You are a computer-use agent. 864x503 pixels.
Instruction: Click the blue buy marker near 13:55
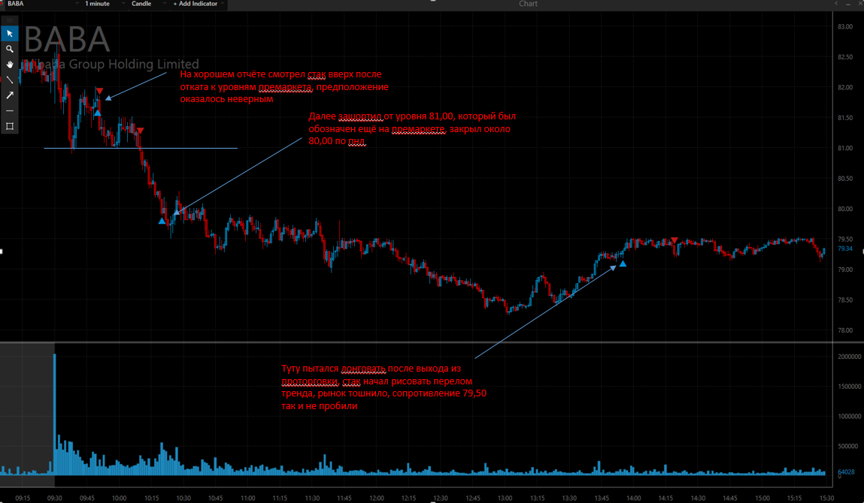[623, 264]
